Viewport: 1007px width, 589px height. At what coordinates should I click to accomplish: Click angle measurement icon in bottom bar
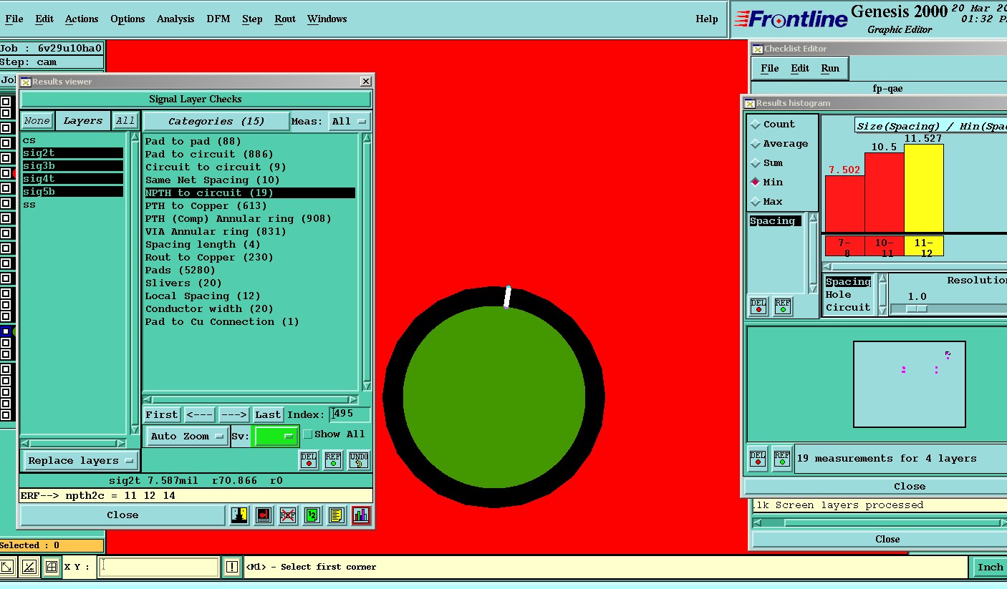pos(29,568)
